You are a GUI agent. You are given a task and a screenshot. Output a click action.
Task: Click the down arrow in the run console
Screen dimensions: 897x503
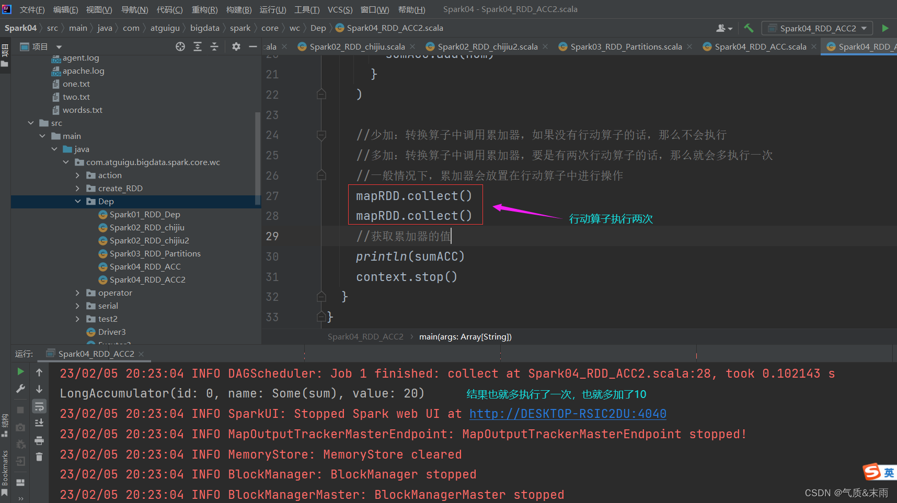coord(39,389)
